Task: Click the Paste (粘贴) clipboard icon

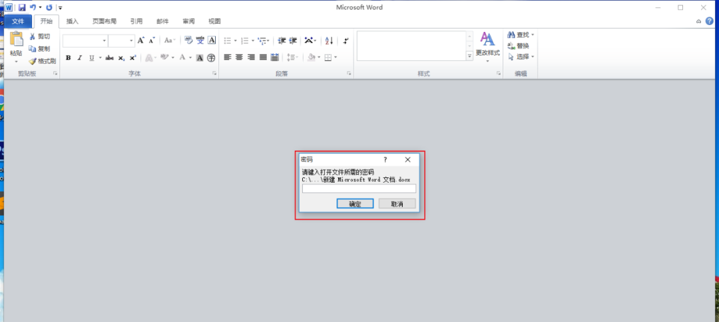Action: pyautogui.click(x=16, y=40)
